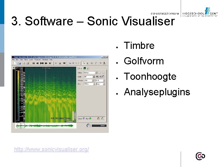Open the View menu
Screen dimensions: 222x167
(x=21, y=60)
